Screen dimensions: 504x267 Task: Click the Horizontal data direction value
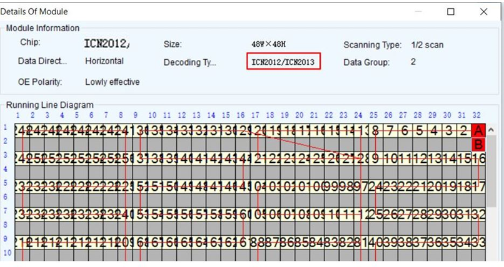click(104, 61)
